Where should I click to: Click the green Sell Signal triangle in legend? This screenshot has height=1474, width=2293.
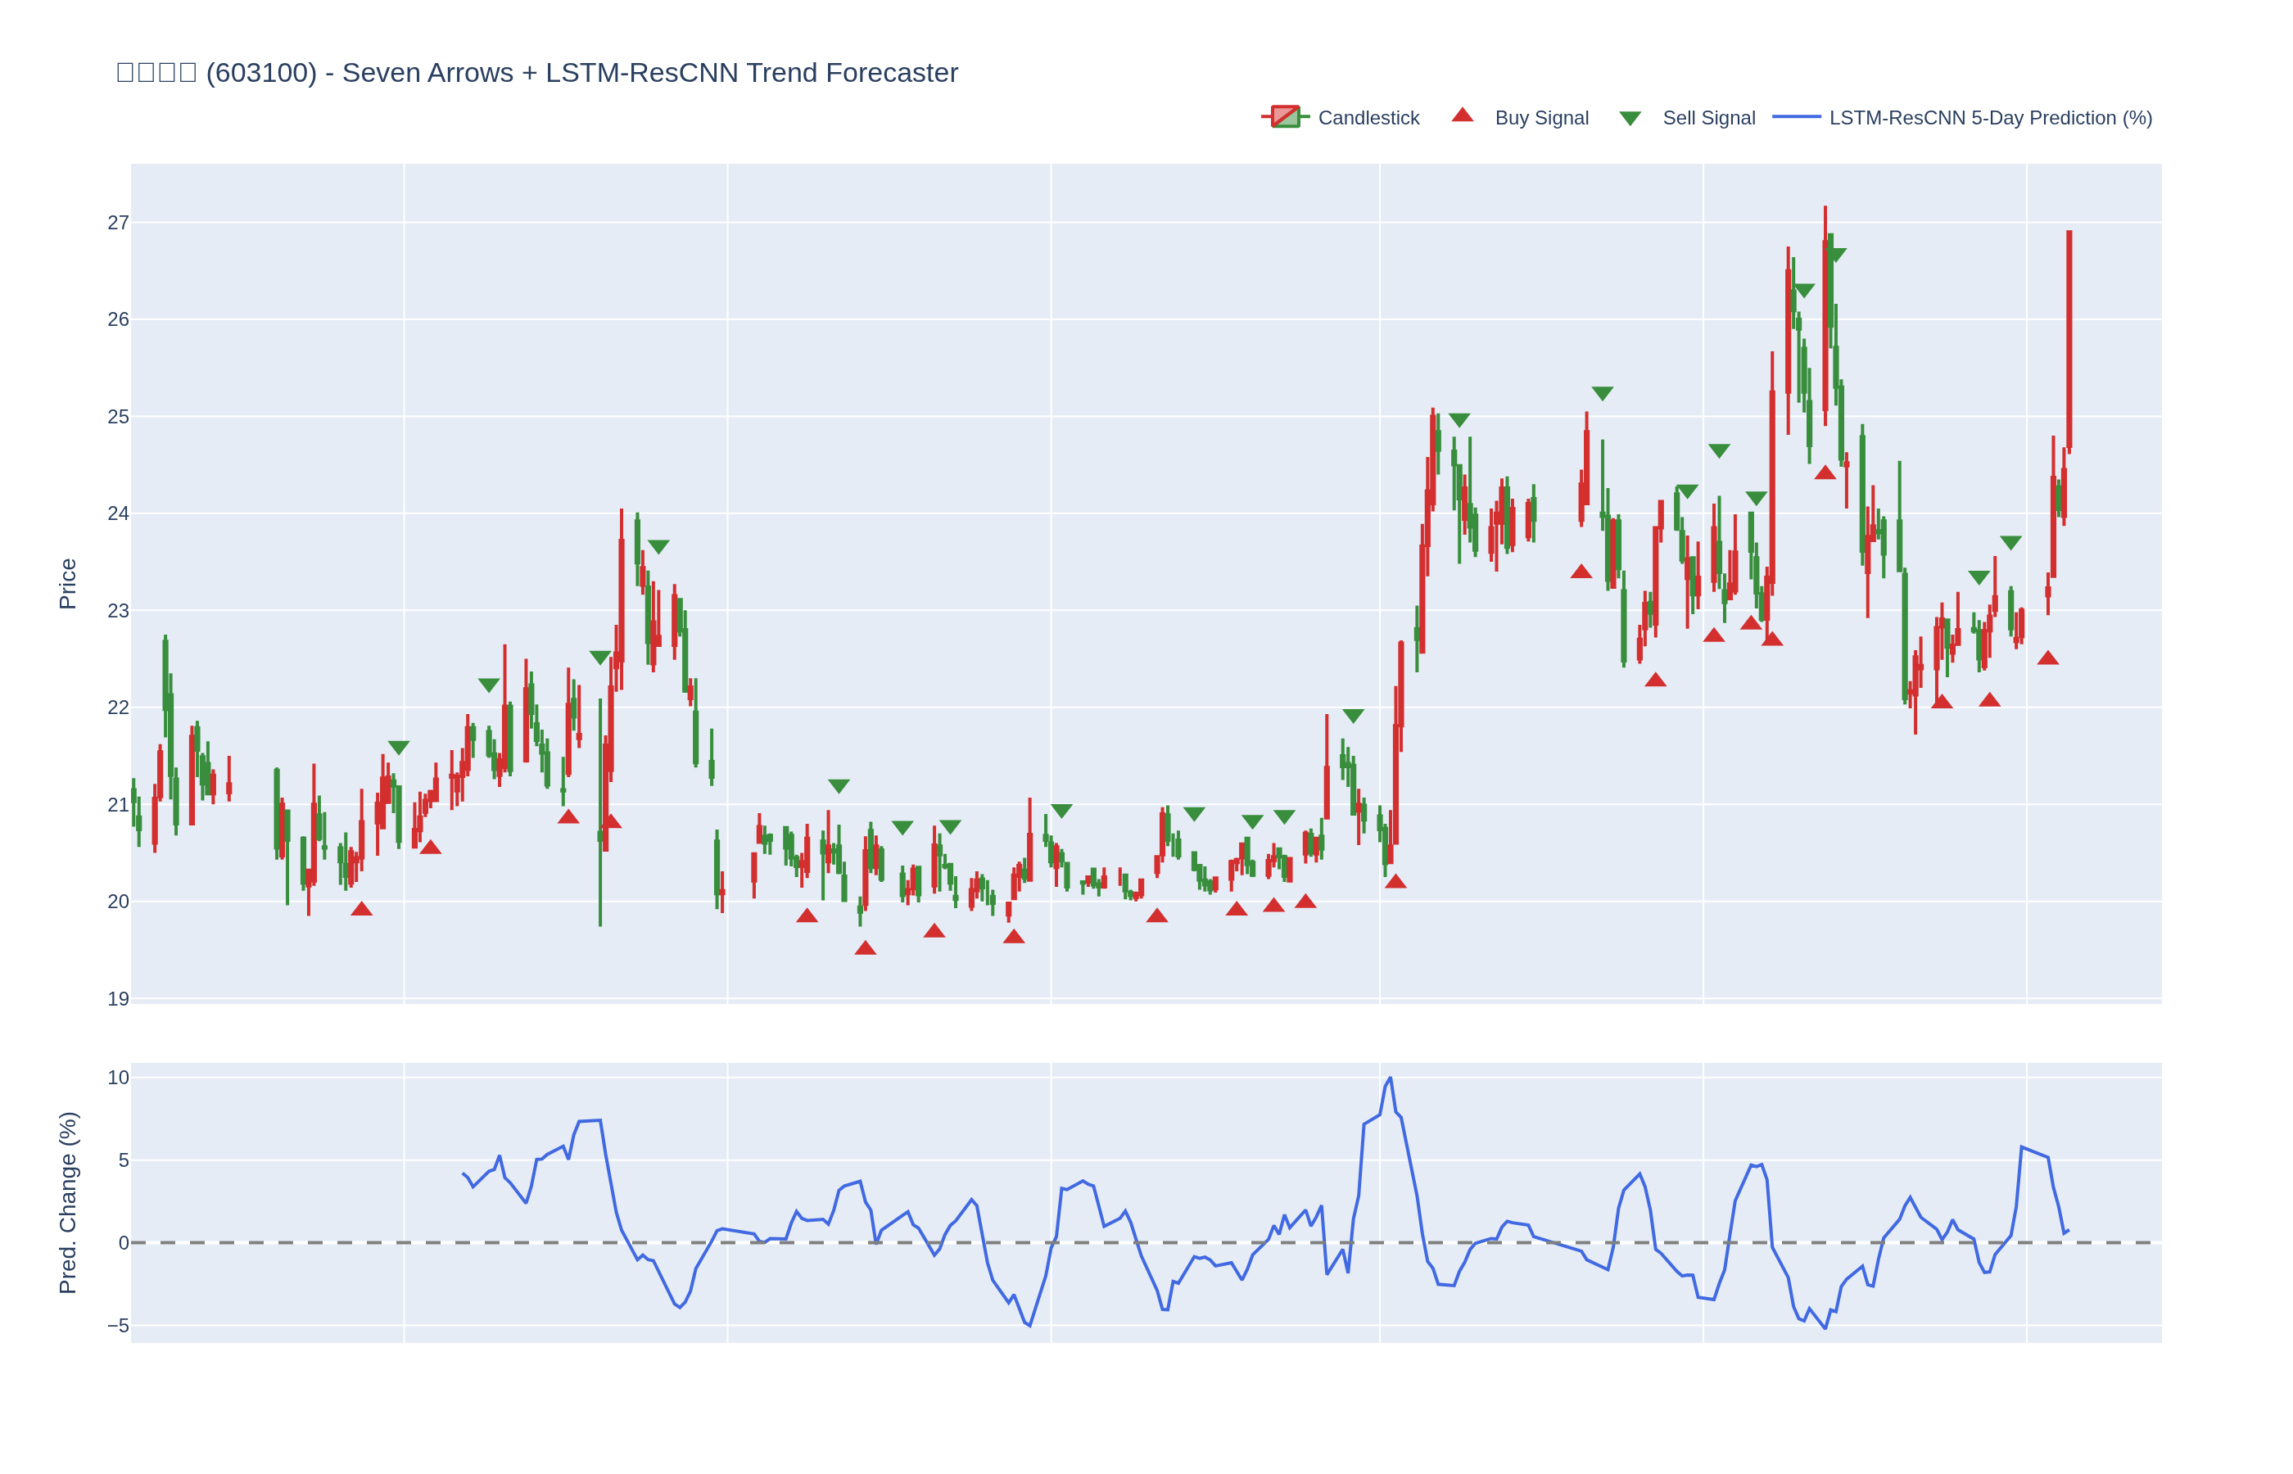(x=1630, y=118)
